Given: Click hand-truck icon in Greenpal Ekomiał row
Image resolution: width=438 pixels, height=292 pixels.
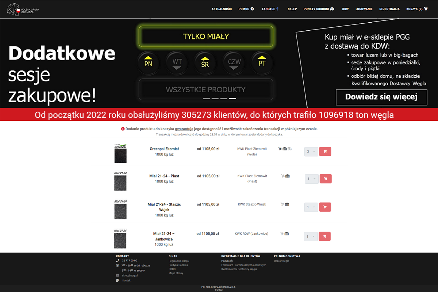Looking at the screenshot, I should tap(280, 149).
